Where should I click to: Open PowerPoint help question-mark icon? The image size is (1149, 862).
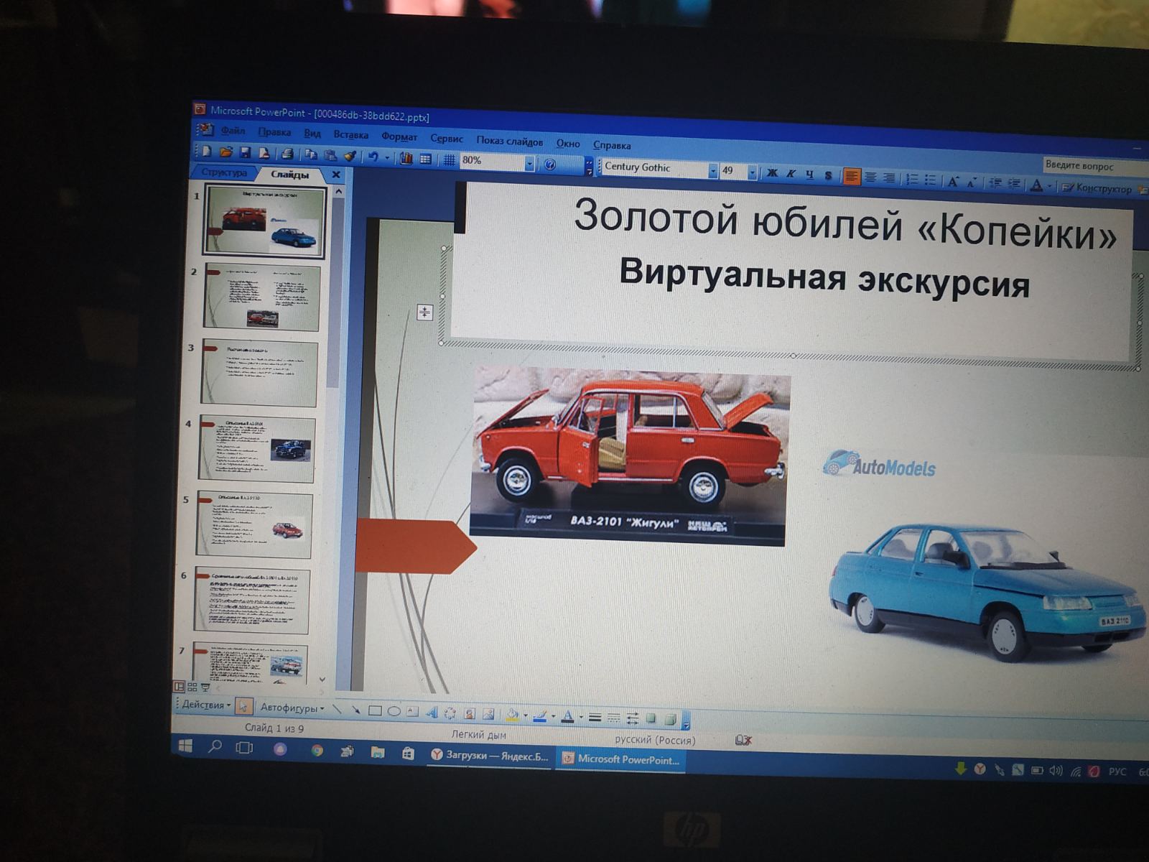(x=550, y=164)
